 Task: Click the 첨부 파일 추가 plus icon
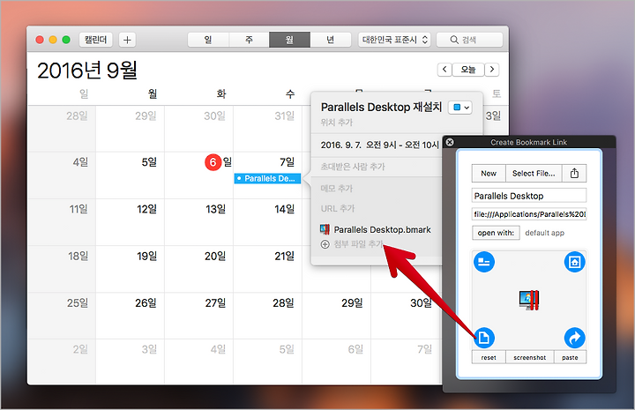tap(325, 244)
